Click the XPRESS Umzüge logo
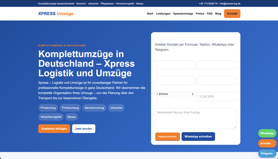The image size is (278, 159). tap(56, 13)
